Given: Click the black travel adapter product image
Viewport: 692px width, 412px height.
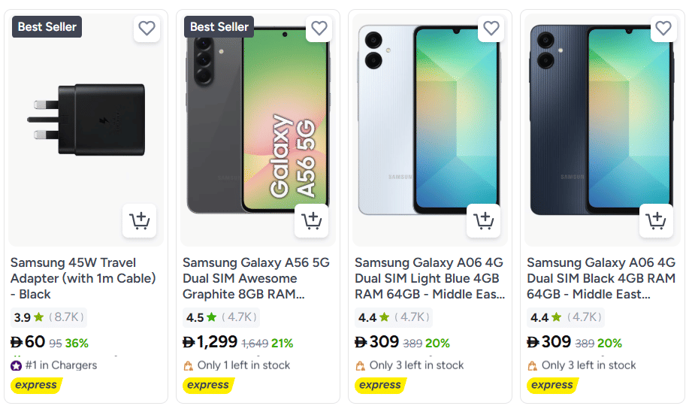Looking at the screenshot, I should pos(85,120).
